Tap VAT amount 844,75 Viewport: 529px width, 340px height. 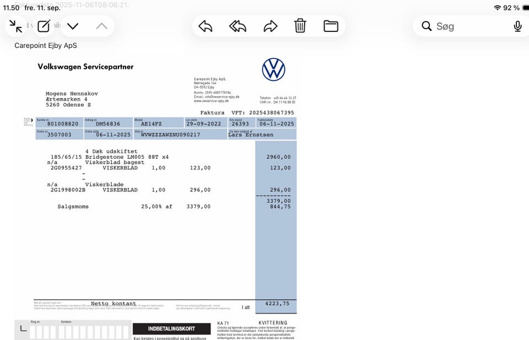[x=280, y=207]
